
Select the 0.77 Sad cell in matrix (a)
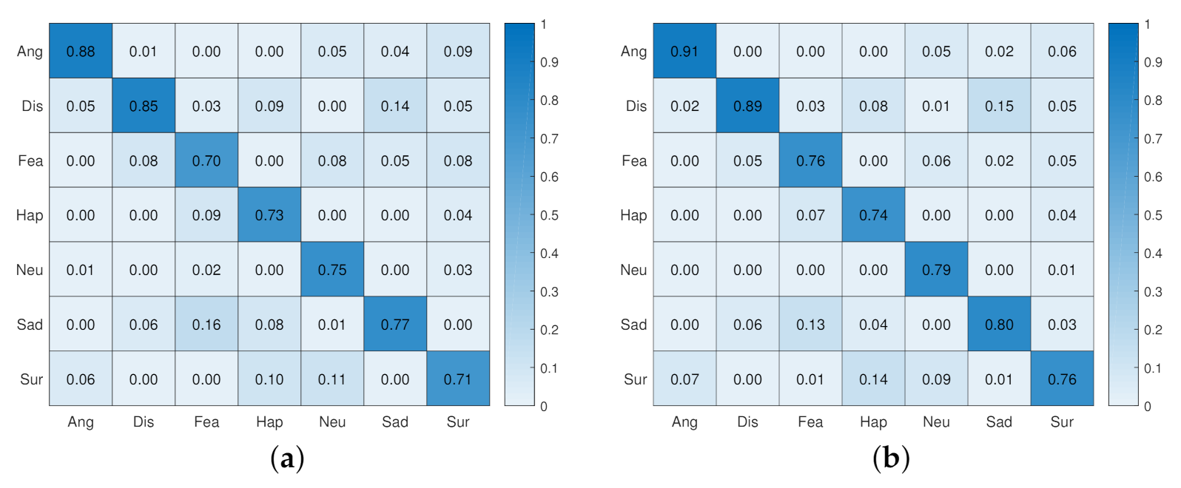[x=395, y=325]
